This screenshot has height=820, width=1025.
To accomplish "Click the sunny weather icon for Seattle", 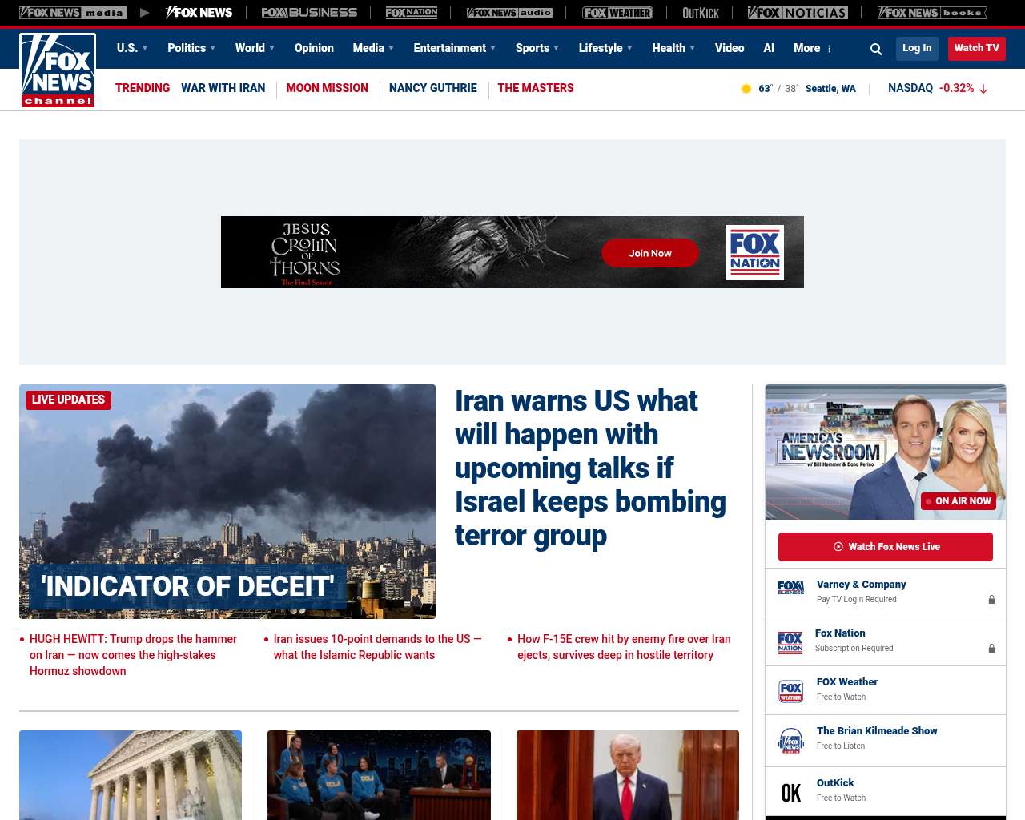I will (746, 89).
